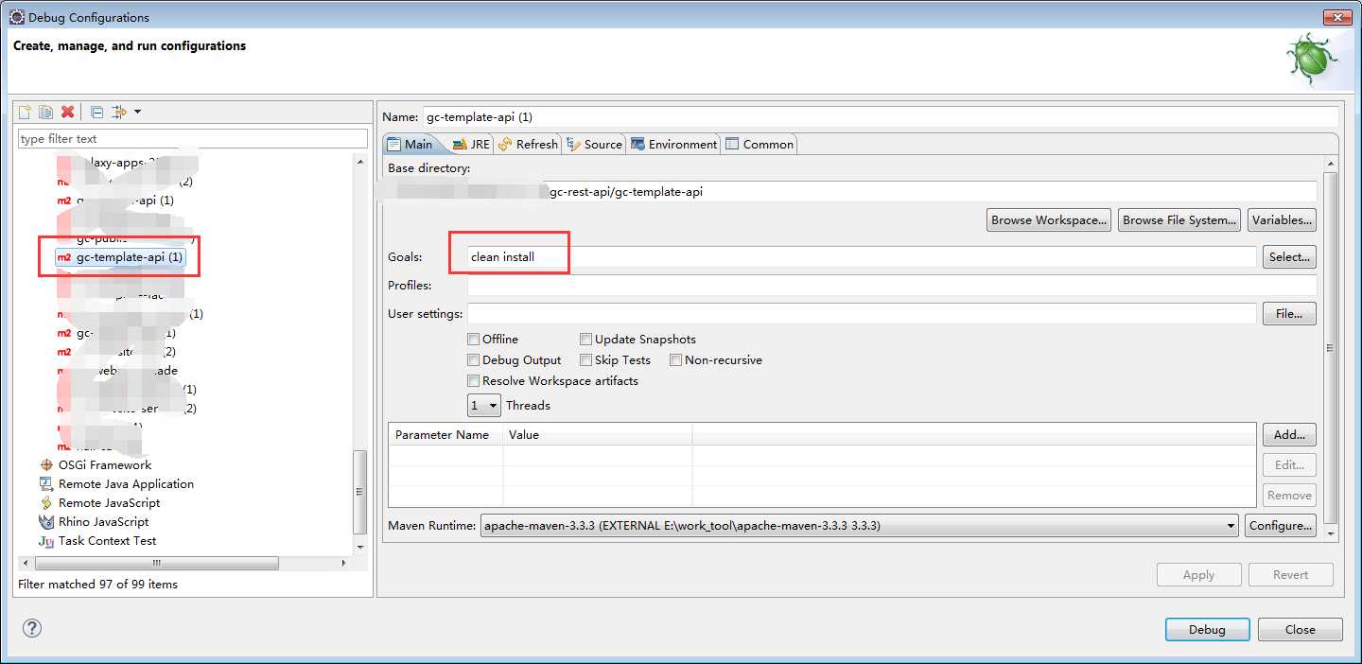This screenshot has height=664, width=1362.
Task: Click the Close button
Action: click(1300, 629)
